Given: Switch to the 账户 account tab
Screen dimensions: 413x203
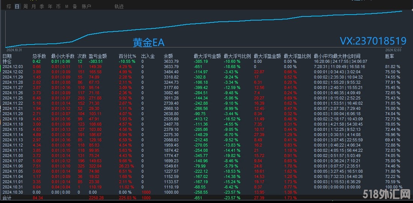Looking at the screenshot, I should [86, 6].
